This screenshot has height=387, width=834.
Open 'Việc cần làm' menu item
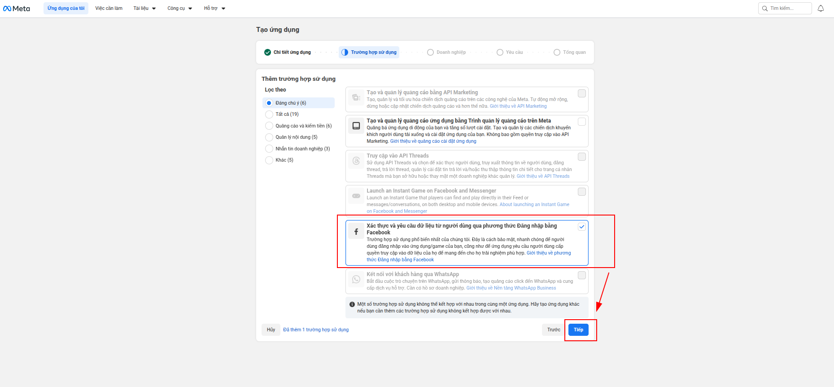pyautogui.click(x=109, y=9)
